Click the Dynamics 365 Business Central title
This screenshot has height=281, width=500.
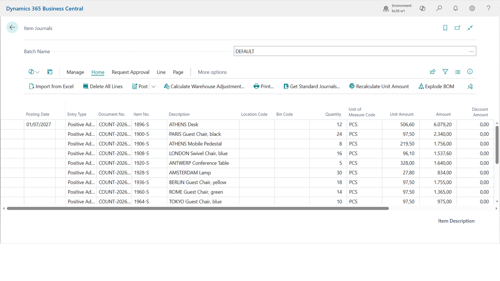[x=45, y=9]
